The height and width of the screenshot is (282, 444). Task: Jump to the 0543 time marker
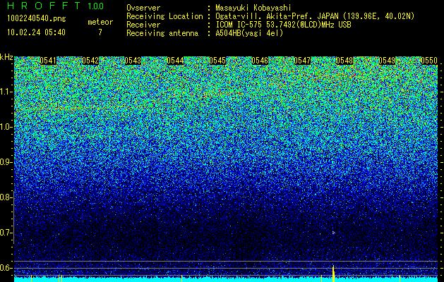[133, 61]
